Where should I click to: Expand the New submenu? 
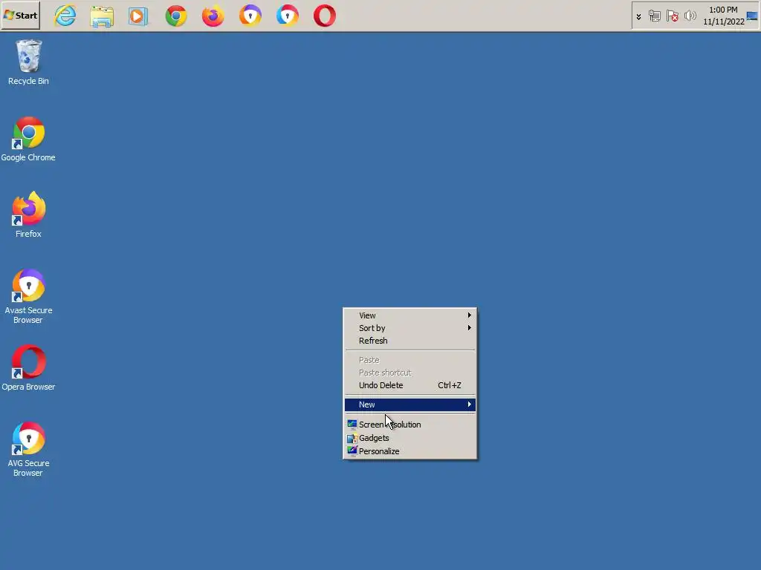pos(410,404)
